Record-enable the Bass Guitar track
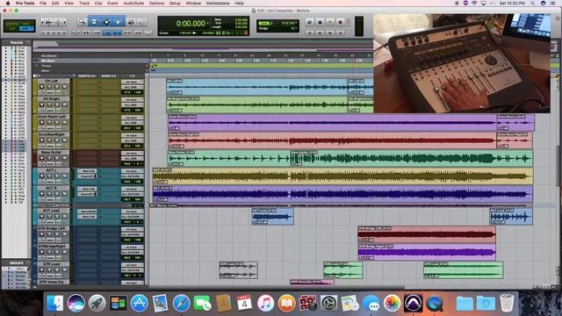The width and height of the screenshot is (562, 316). pos(41,158)
